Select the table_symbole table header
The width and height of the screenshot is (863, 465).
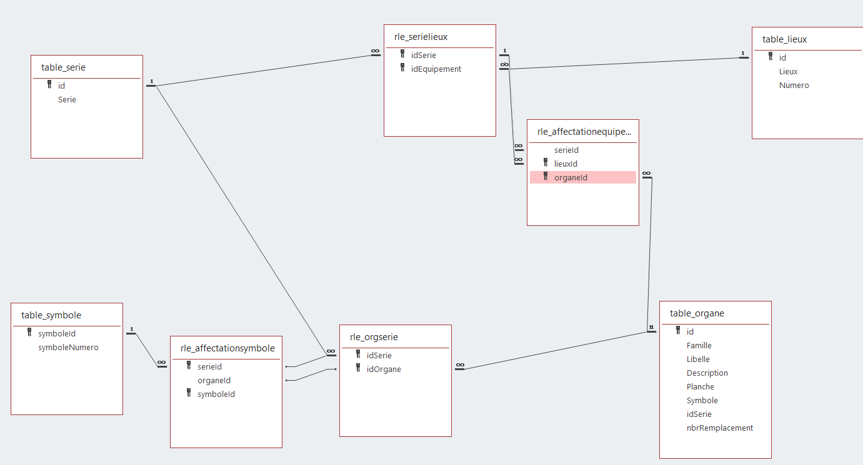tap(67, 315)
